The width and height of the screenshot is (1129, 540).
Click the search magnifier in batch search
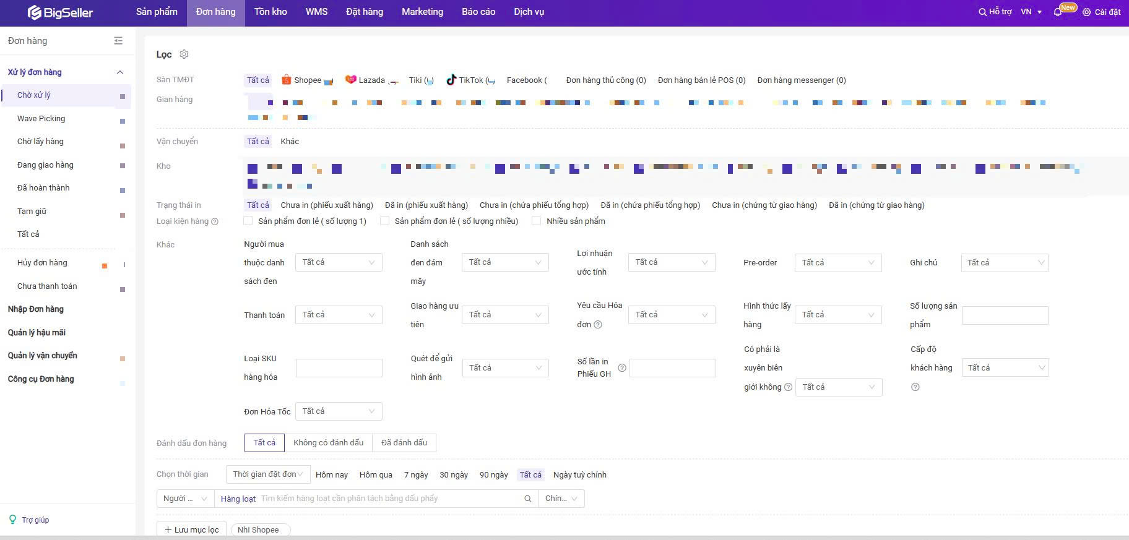pos(528,499)
